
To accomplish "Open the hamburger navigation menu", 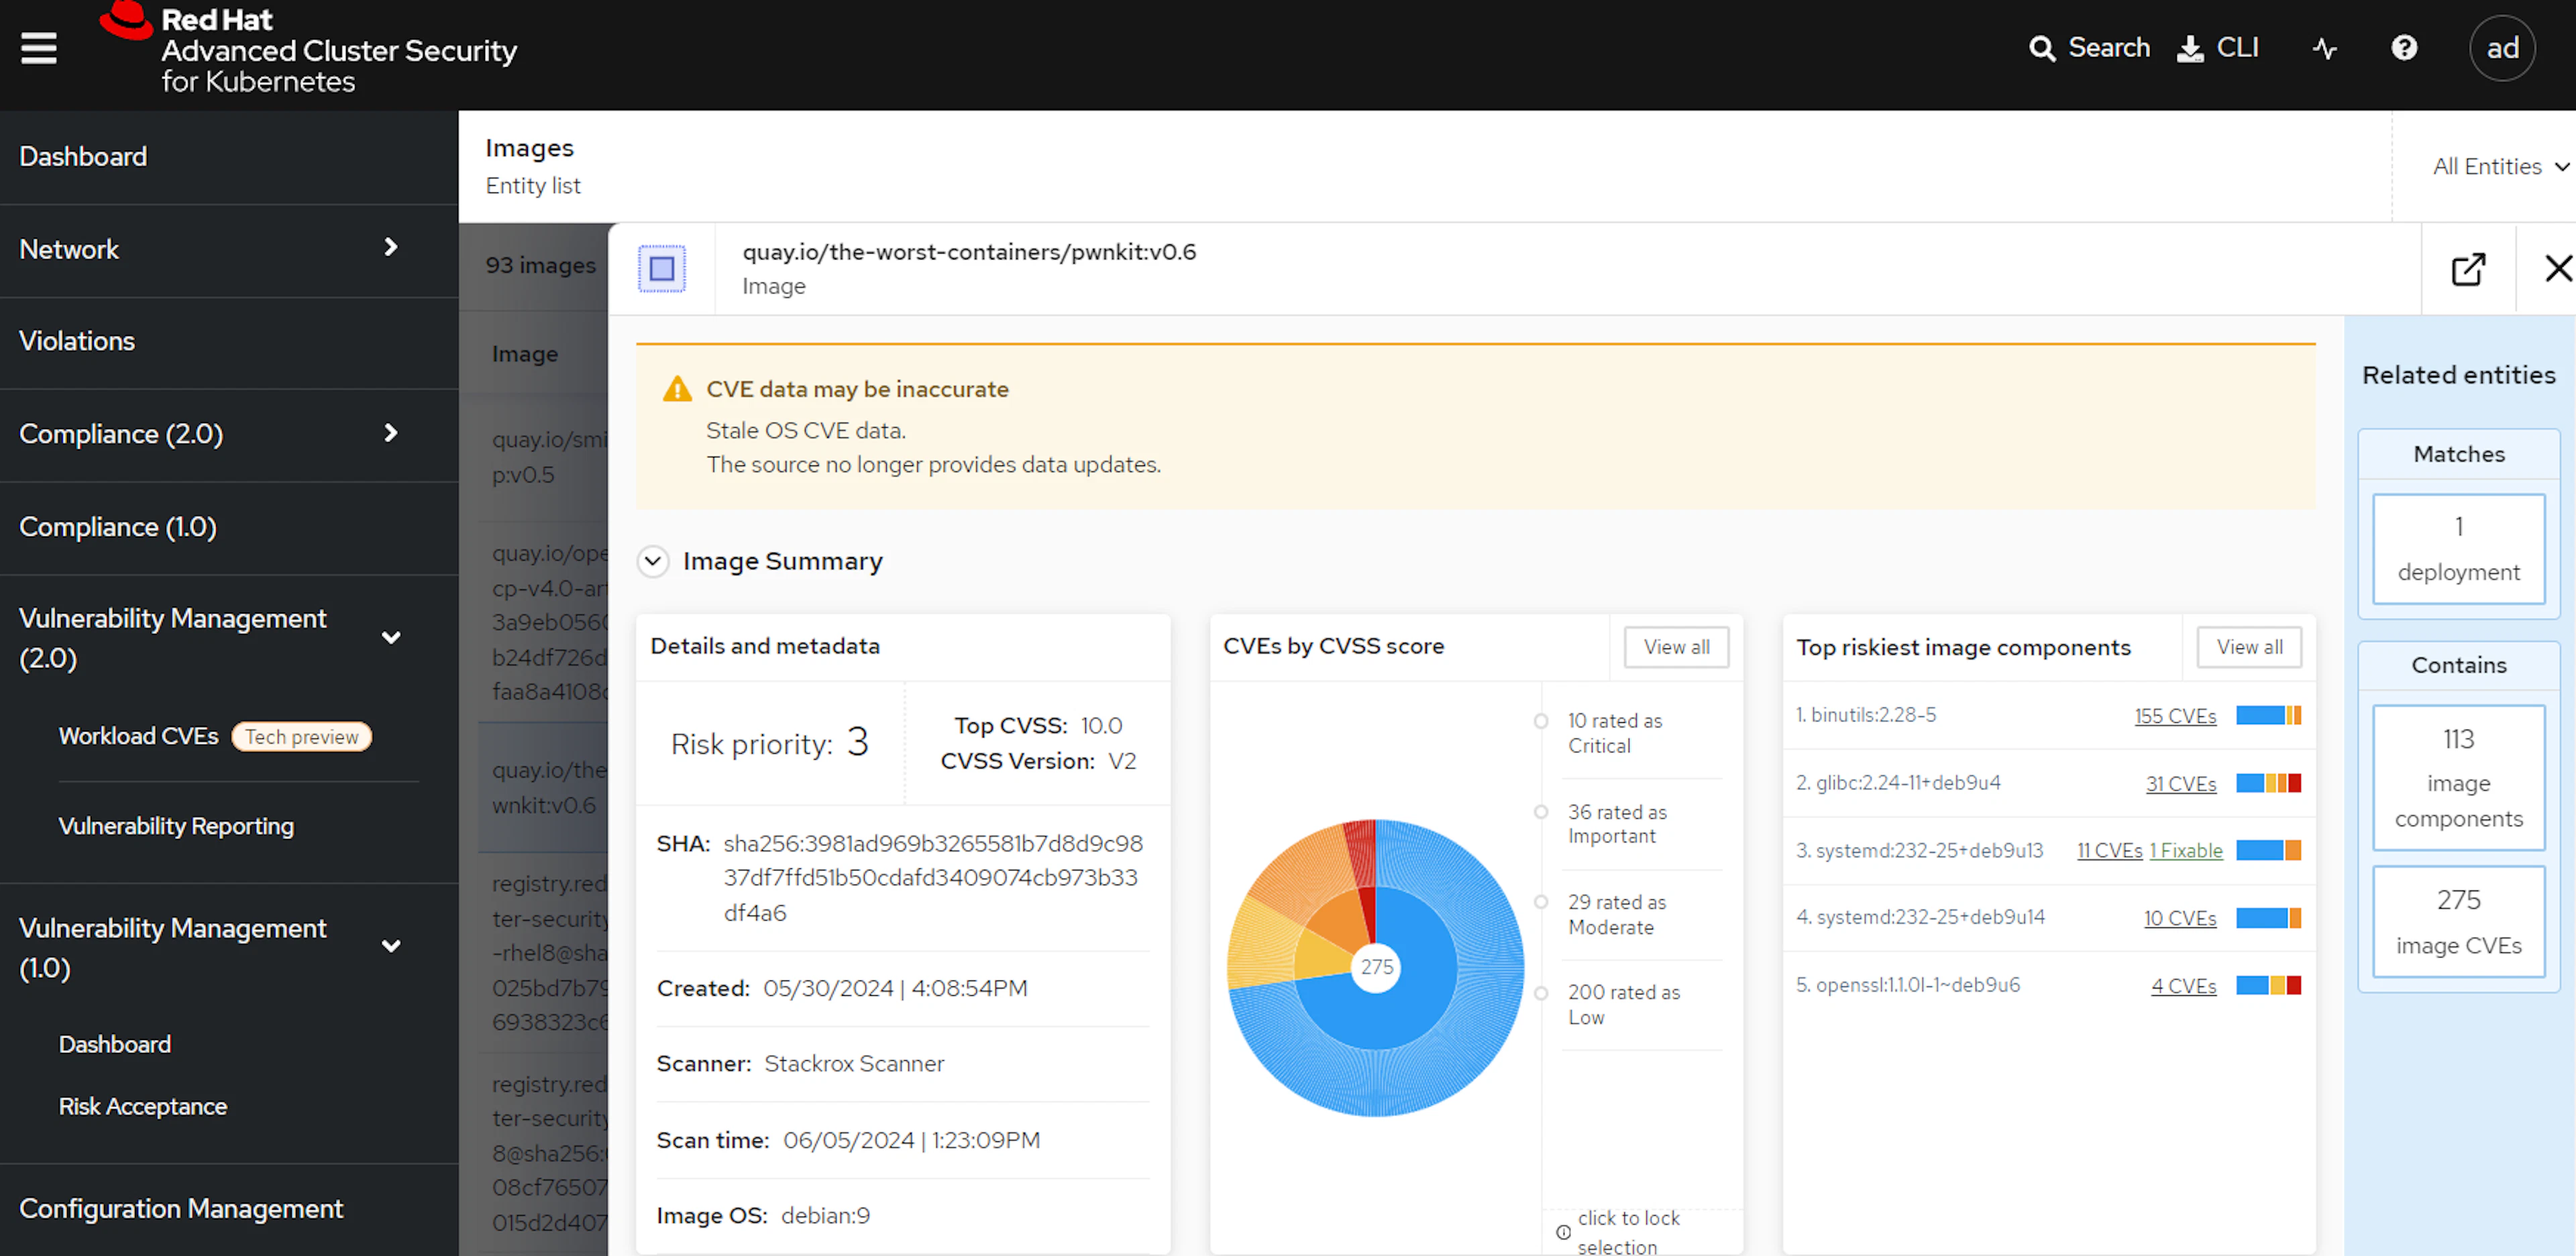I will coord(39,47).
